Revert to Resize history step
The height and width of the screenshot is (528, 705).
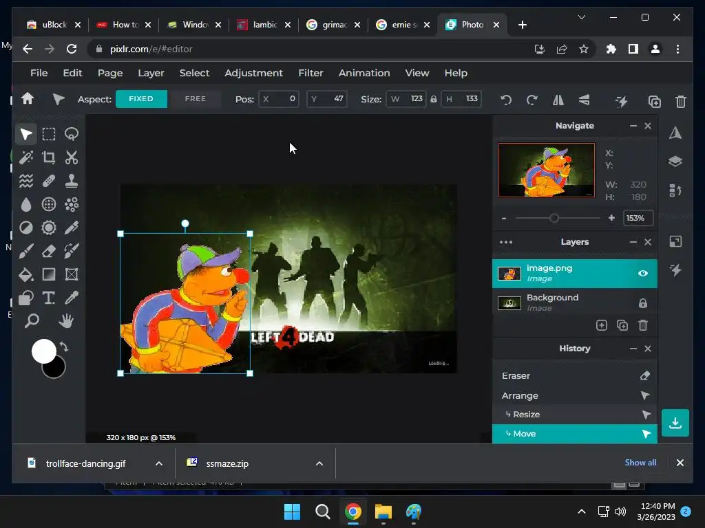pyautogui.click(x=575, y=415)
